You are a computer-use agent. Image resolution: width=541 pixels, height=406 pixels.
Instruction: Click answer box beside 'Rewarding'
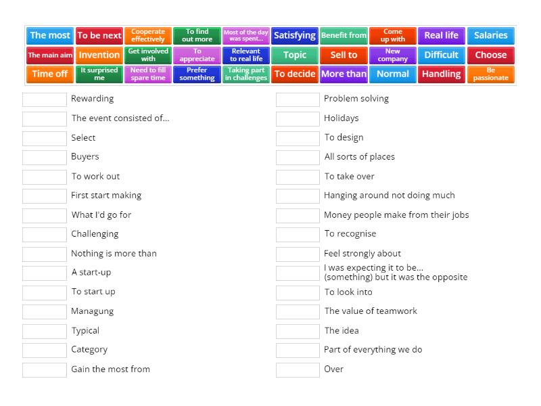point(45,99)
